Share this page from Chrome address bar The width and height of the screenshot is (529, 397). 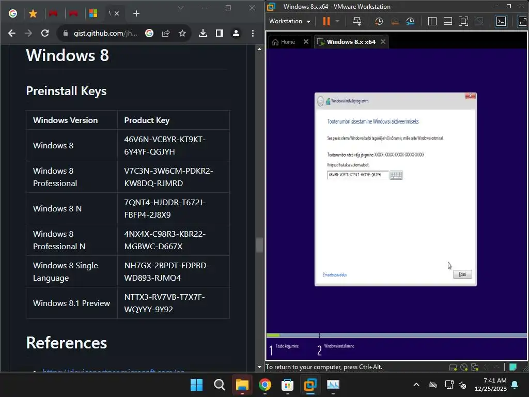pos(166,33)
